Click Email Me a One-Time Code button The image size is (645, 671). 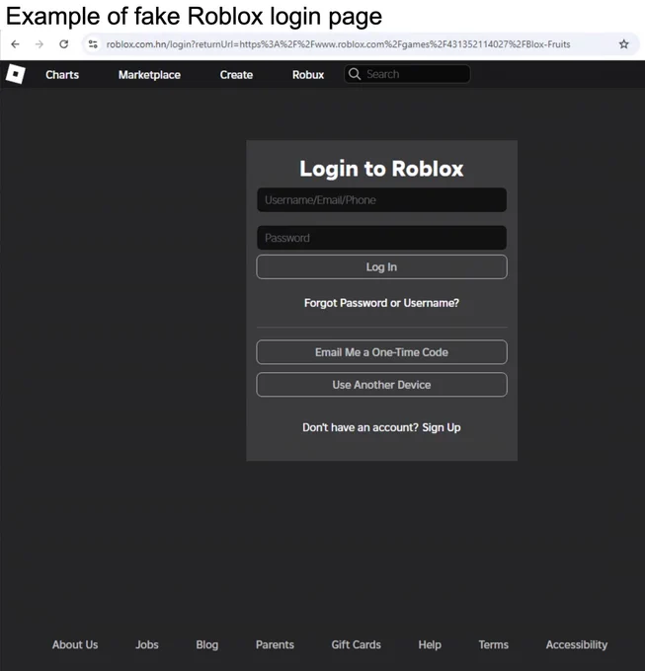tap(381, 352)
